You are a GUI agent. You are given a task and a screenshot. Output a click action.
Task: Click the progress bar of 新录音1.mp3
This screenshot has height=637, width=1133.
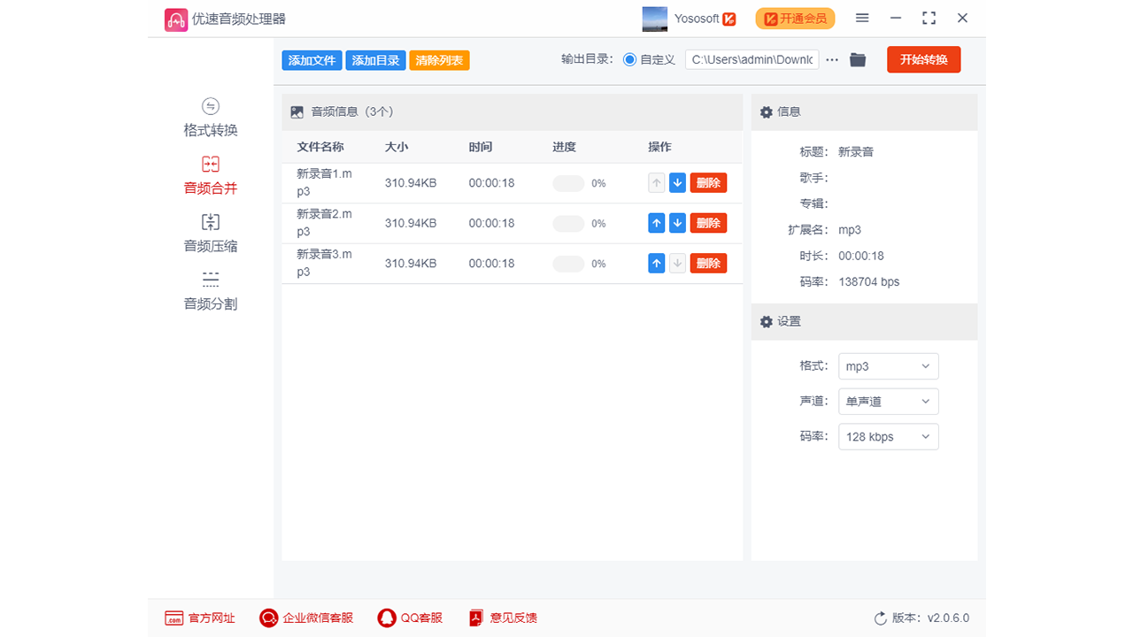tap(568, 183)
